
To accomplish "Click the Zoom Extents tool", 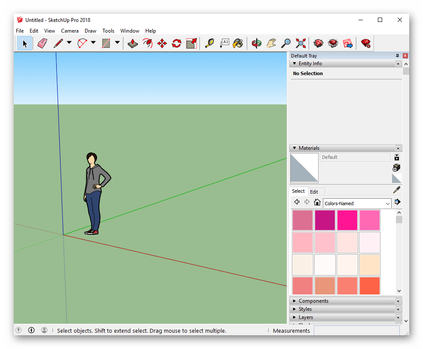I will 300,43.
